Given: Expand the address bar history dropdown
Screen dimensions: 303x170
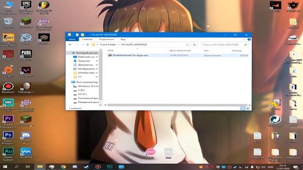Looking at the screenshot, I should [187, 45].
